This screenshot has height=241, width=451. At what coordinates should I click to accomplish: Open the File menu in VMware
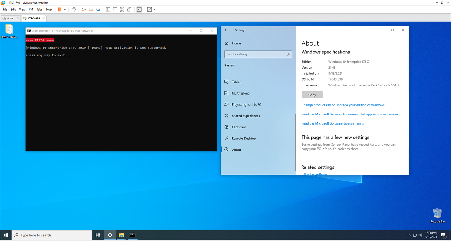5,10
